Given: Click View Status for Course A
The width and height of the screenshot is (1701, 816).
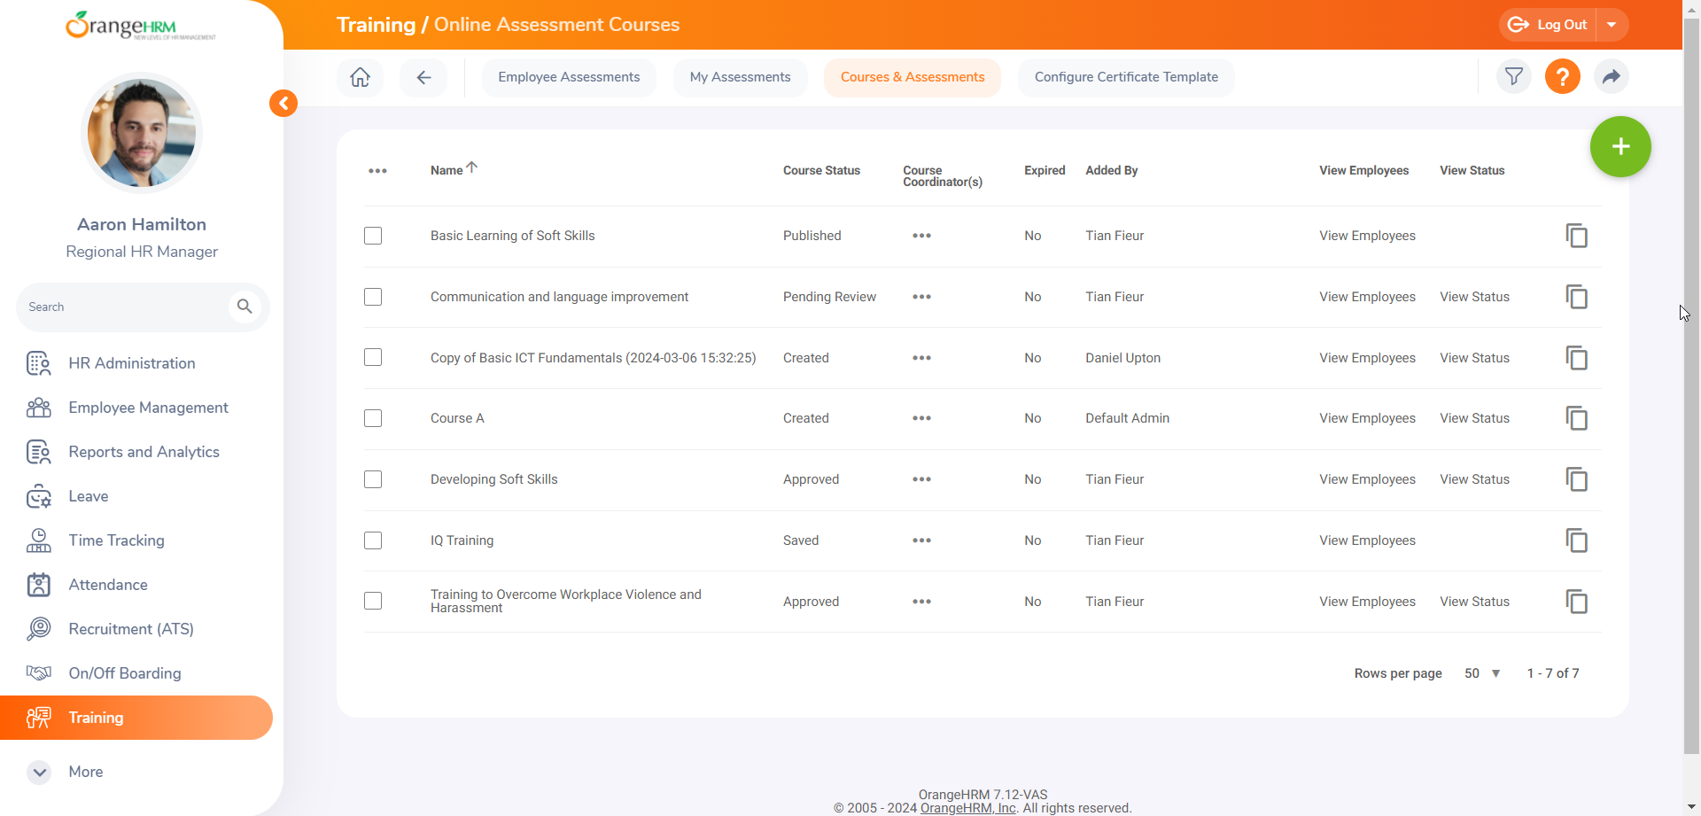Looking at the screenshot, I should coord(1474,418).
